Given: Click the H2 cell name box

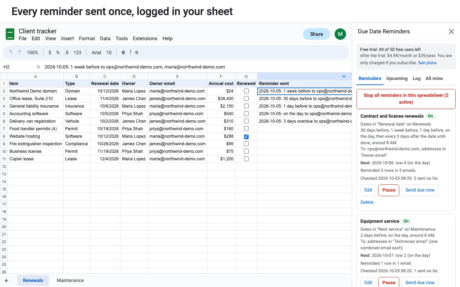Looking at the screenshot, I should click(17, 67).
